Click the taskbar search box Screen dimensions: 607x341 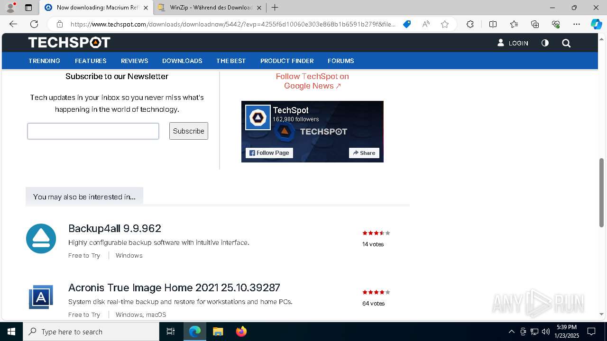point(91,332)
